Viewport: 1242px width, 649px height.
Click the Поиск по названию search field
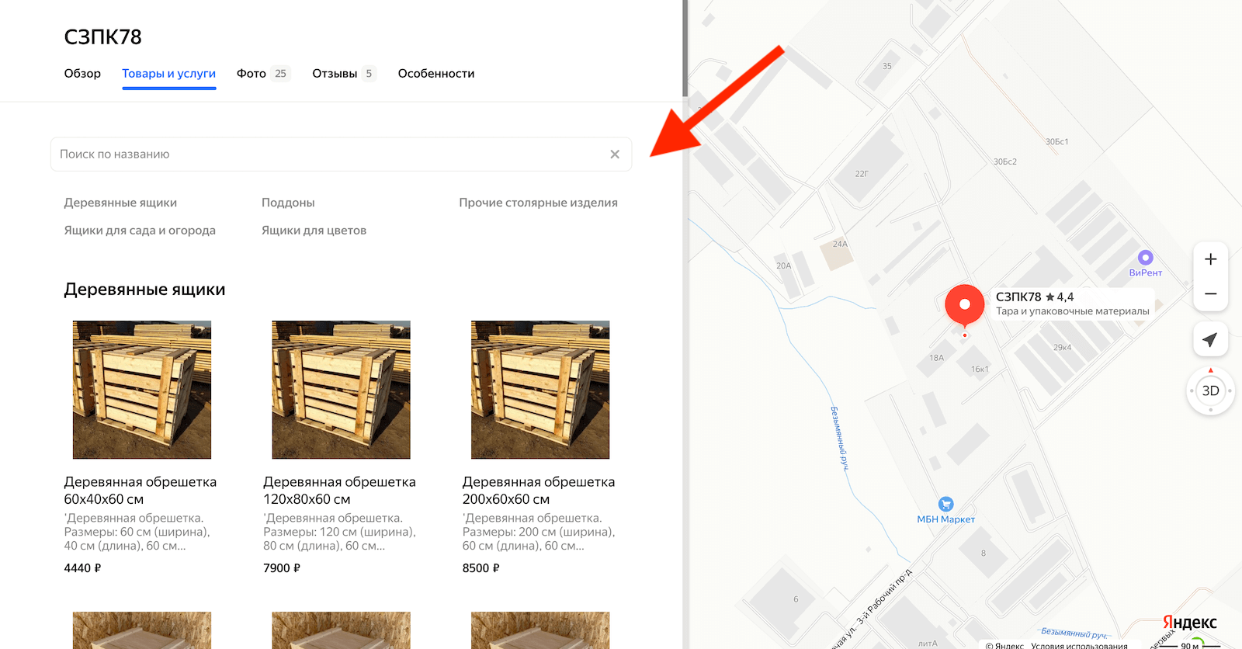[x=342, y=154]
